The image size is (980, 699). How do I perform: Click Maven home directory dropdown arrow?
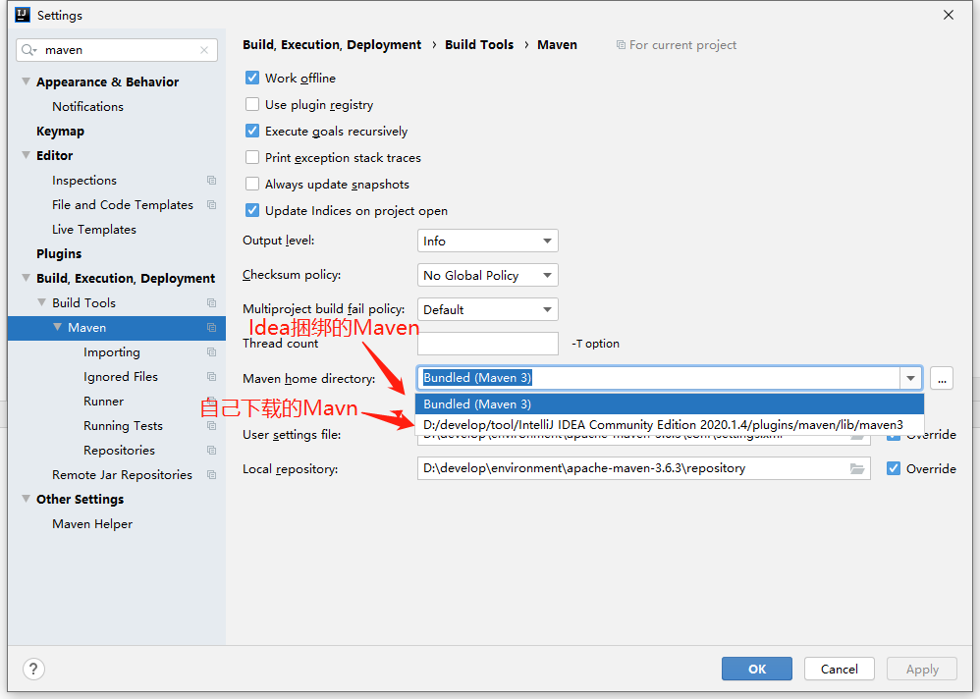(x=910, y=378)
